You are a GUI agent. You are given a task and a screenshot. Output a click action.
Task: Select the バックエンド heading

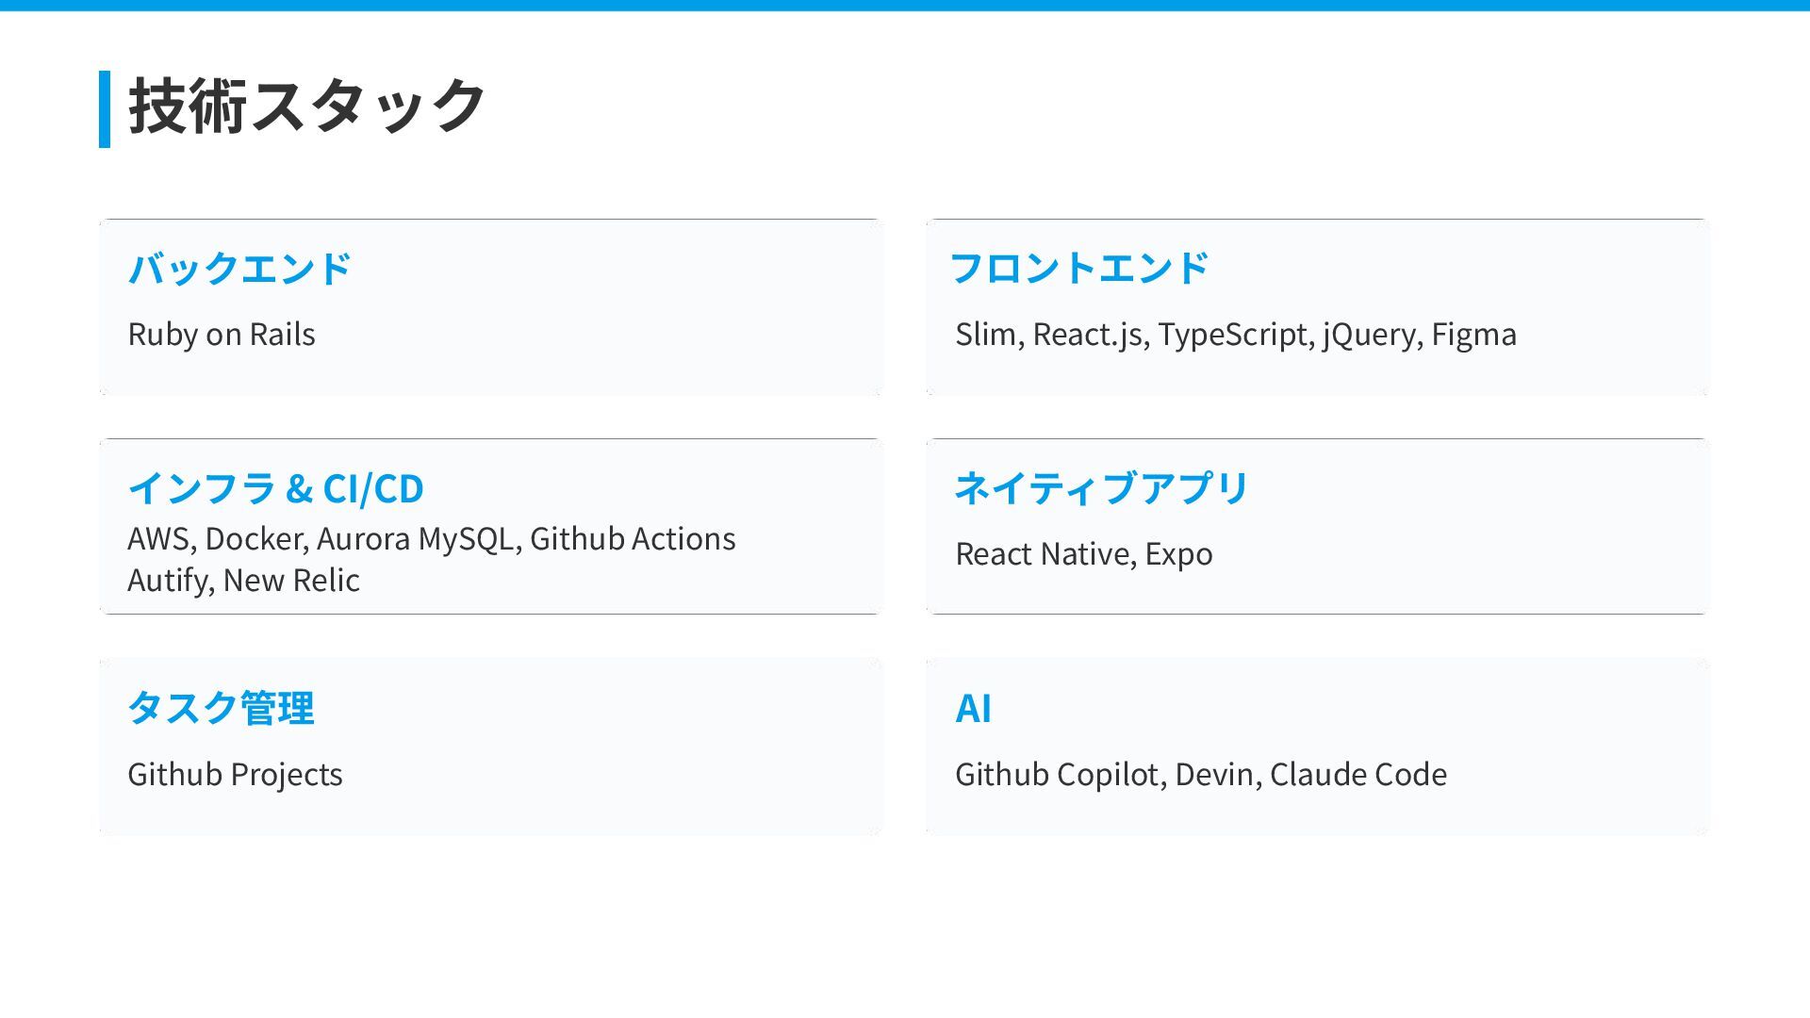tap(239, 269)
